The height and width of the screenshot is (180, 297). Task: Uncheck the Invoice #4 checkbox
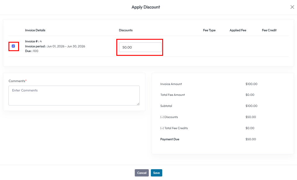[13, 46]
